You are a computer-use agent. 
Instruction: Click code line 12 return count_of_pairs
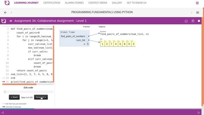(x=32, y=71)
